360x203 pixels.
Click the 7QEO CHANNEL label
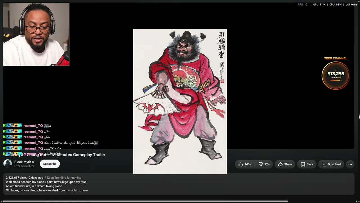(336, 58)
